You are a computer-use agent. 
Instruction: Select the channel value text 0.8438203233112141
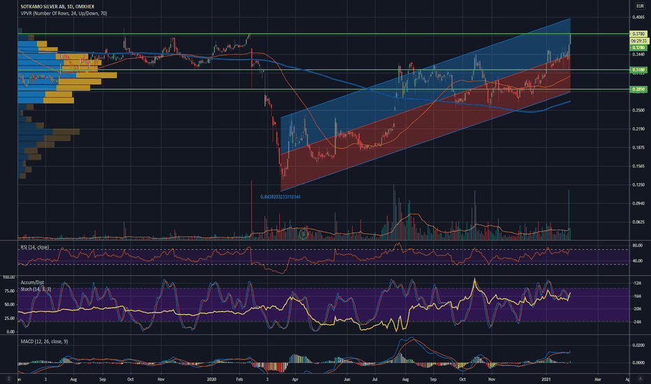280,197
